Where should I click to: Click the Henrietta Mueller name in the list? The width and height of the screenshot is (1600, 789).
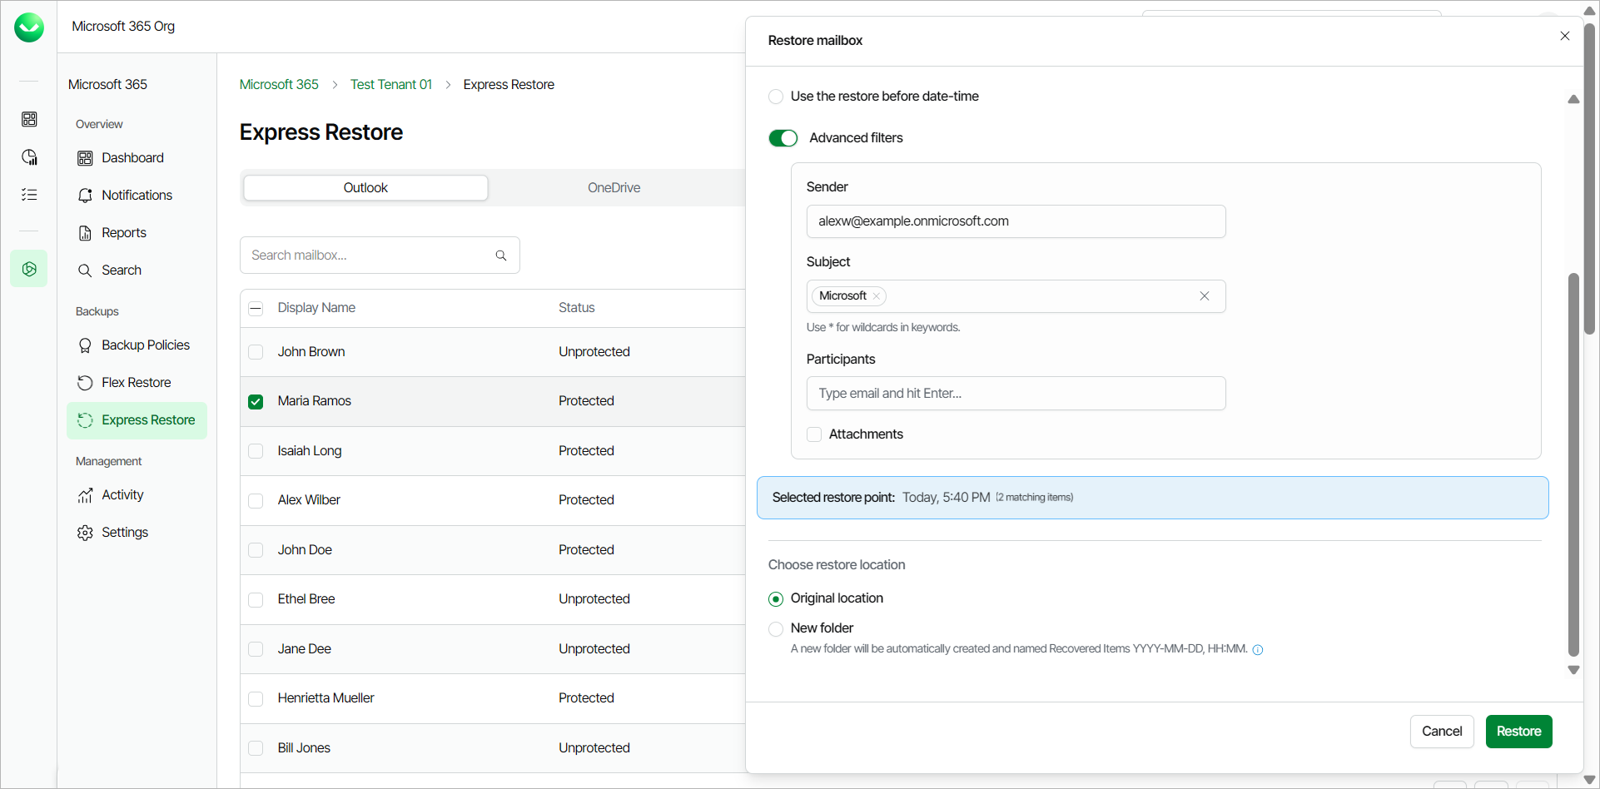tap(326, 698)
